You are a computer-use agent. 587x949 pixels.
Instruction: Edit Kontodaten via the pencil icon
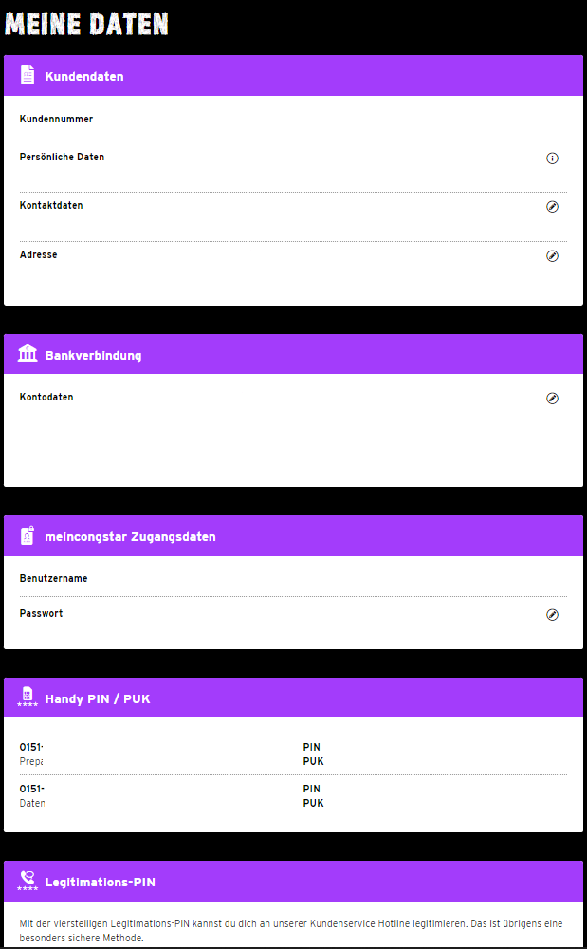(x=553, y=399)
